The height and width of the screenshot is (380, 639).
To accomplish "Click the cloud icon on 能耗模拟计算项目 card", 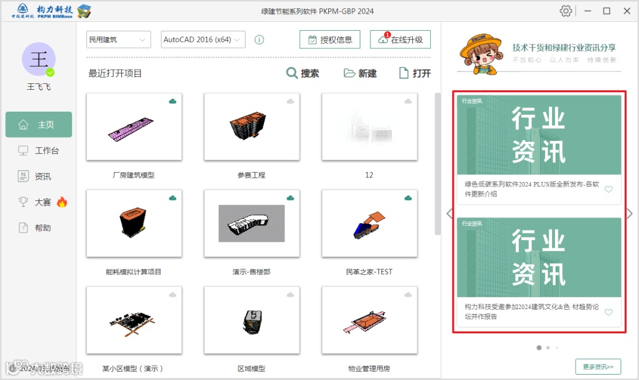I will click(x=173, y=198).
